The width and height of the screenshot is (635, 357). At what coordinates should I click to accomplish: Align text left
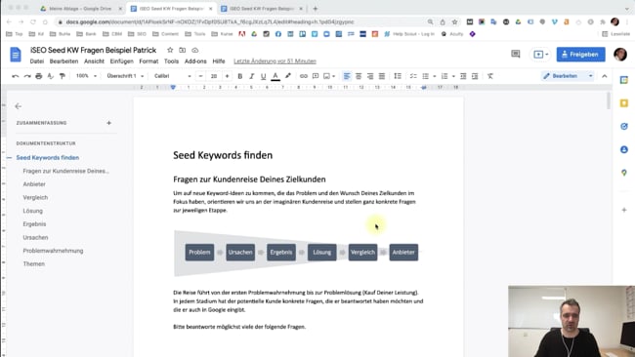[347, 76]
